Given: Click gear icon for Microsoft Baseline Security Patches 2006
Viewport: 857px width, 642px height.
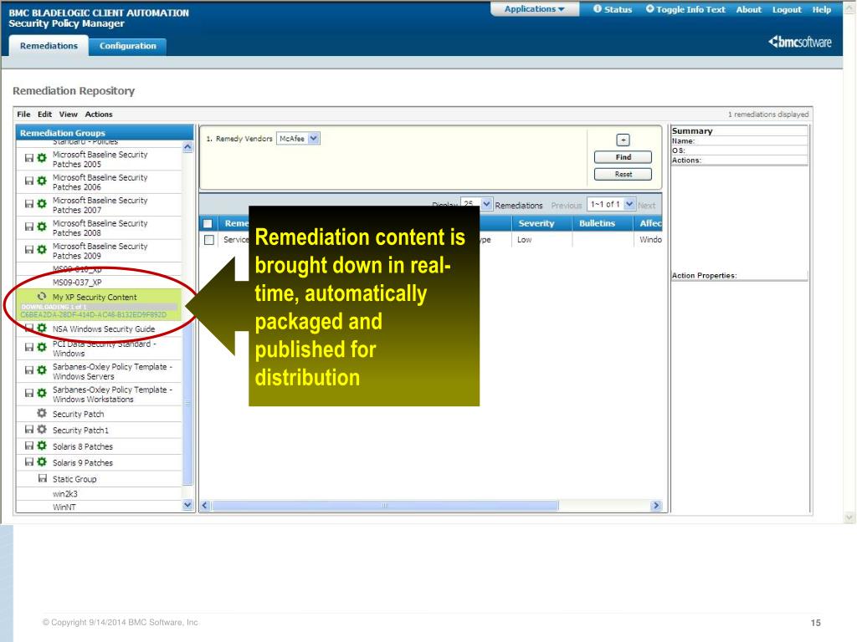Looking at the screenshot, I should coord(42,181).
